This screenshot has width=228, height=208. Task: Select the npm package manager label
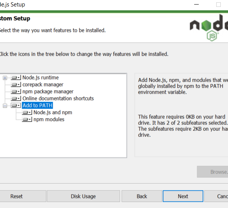(x=48, y=91)
